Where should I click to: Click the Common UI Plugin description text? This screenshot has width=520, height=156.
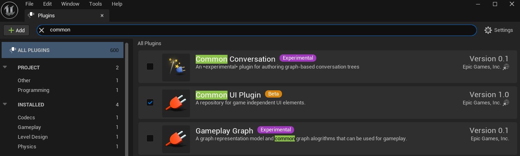pyautogui.click(x=251, y=103)
